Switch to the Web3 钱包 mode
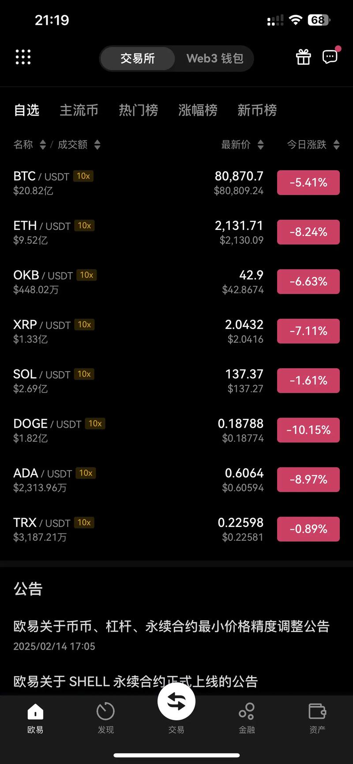 tap(215, 58)
